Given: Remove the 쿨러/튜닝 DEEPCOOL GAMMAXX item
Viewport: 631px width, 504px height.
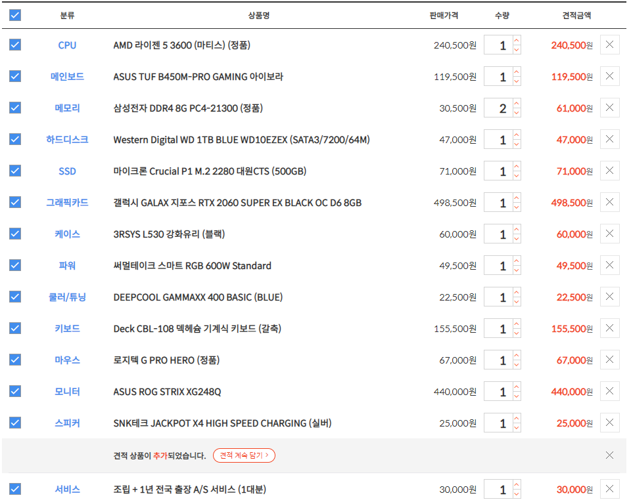Looking at the screenshot, I should [x=609, y=297].
